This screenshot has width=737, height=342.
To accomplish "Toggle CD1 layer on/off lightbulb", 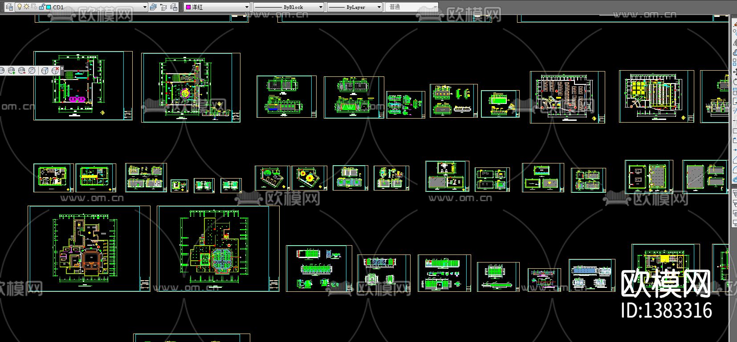I will point(19,7).
